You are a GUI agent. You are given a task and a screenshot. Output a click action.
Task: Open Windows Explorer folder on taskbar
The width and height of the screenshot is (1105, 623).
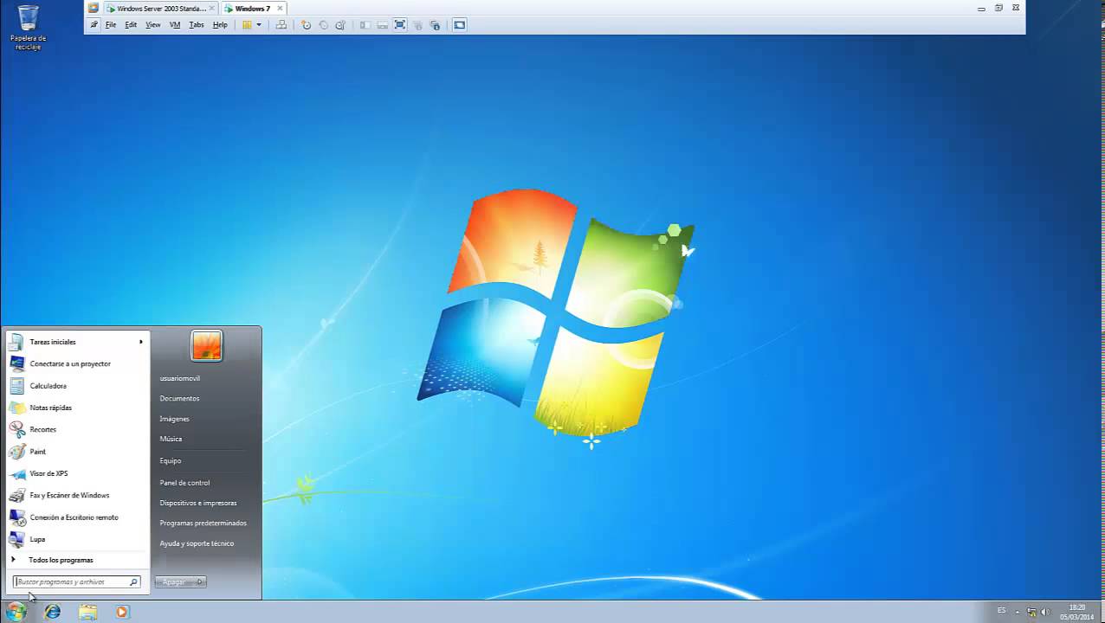[87, 612]
